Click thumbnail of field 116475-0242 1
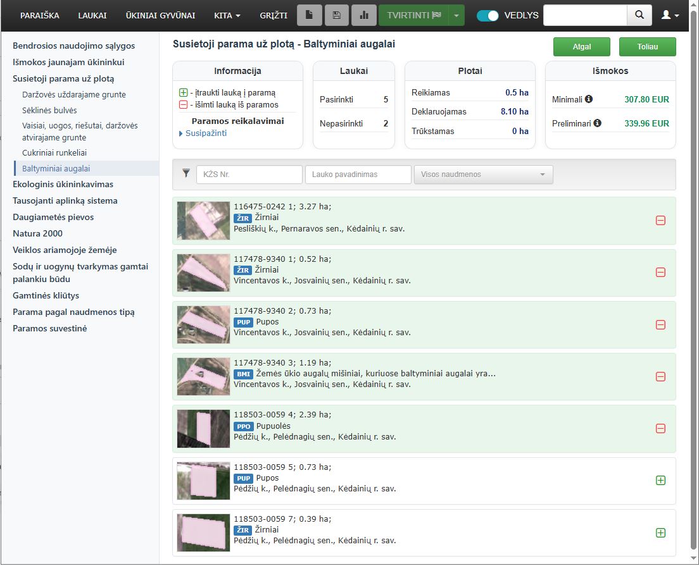699x566 pixels. 203,221
